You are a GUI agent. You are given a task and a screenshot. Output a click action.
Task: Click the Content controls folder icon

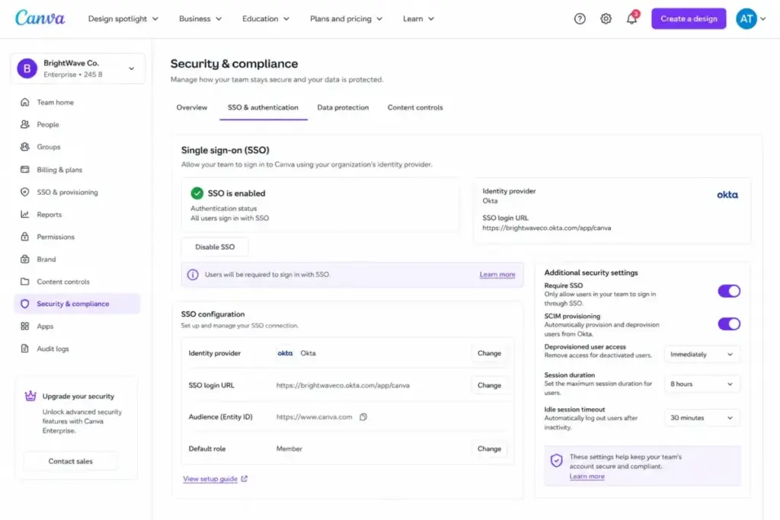pyautogui.click(x=25, y=282)
